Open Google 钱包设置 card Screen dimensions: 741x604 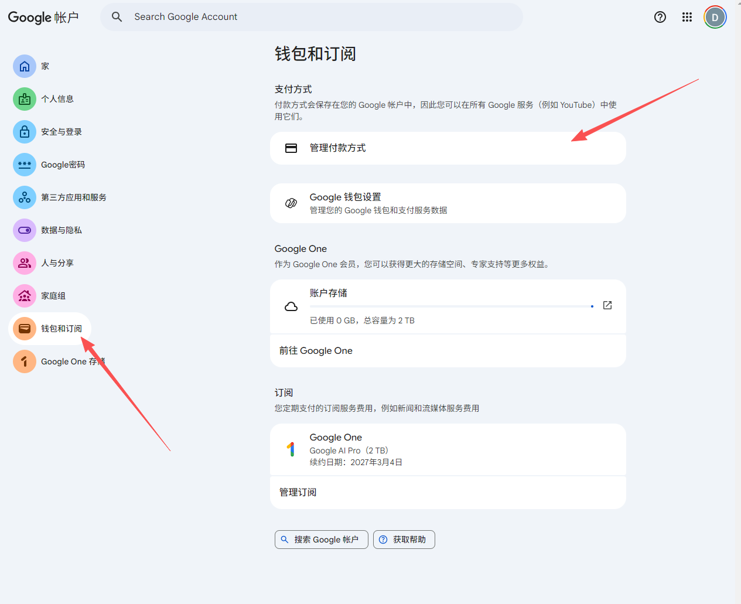[x=448, y=203]
